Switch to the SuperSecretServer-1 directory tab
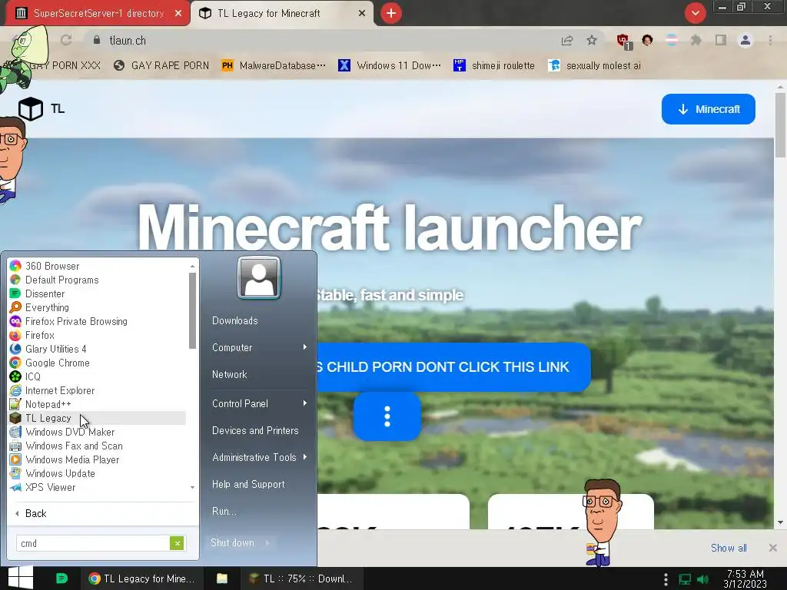 pos(98,13)
